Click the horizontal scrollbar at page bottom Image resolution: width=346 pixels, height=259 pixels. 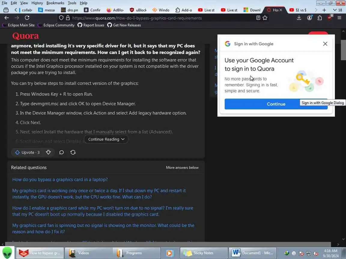168,244
